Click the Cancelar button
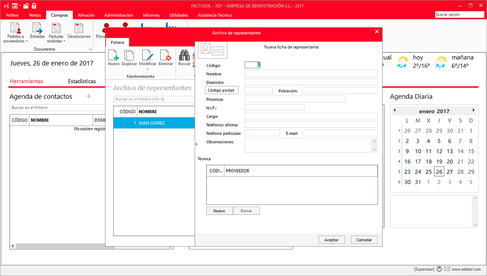Image resolution: width=487 pixels, height=276 pixels. coord(364,240)
